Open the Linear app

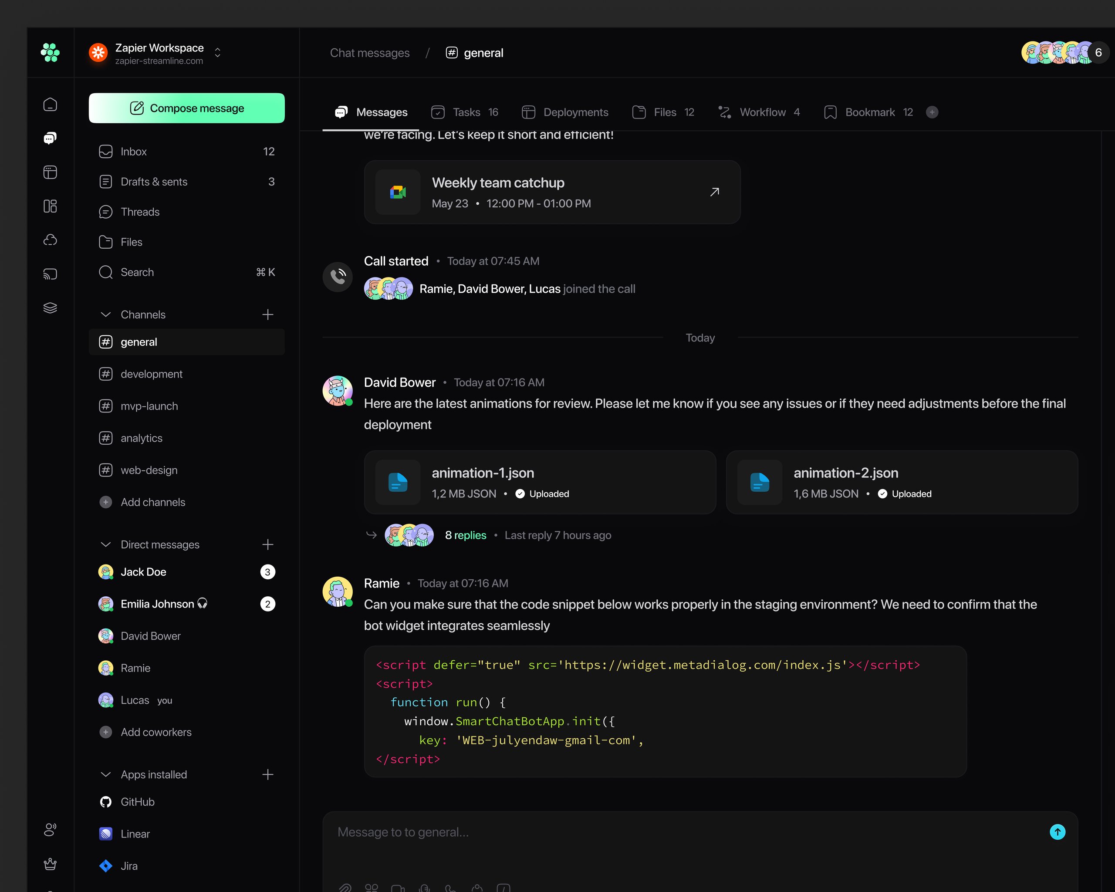point(187,834)
